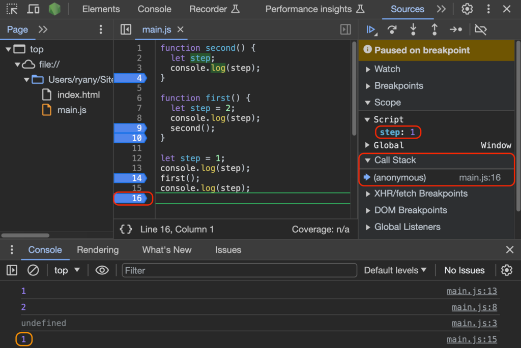Resume script execution
This screenshot has height=348, width=521.
pyautogui.click(x=370, y=30)
